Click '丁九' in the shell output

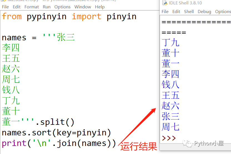(170, 43)
